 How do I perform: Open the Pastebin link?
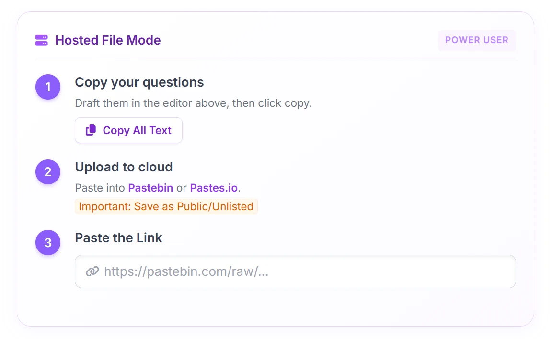click(x=150, y=188)
